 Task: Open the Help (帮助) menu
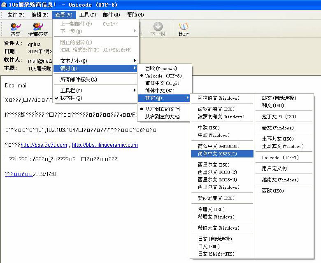coord(134,15)
